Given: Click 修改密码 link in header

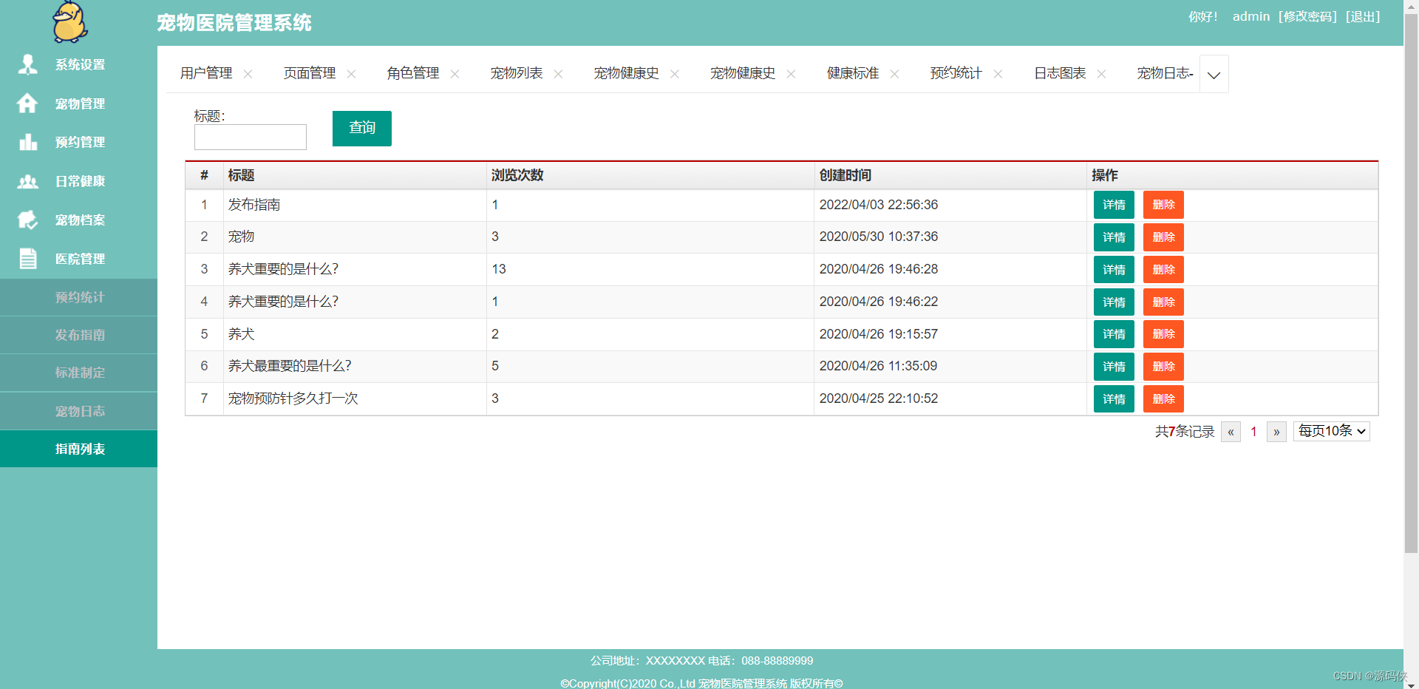Looking at the screenshot, I should tap(1308, 16).
